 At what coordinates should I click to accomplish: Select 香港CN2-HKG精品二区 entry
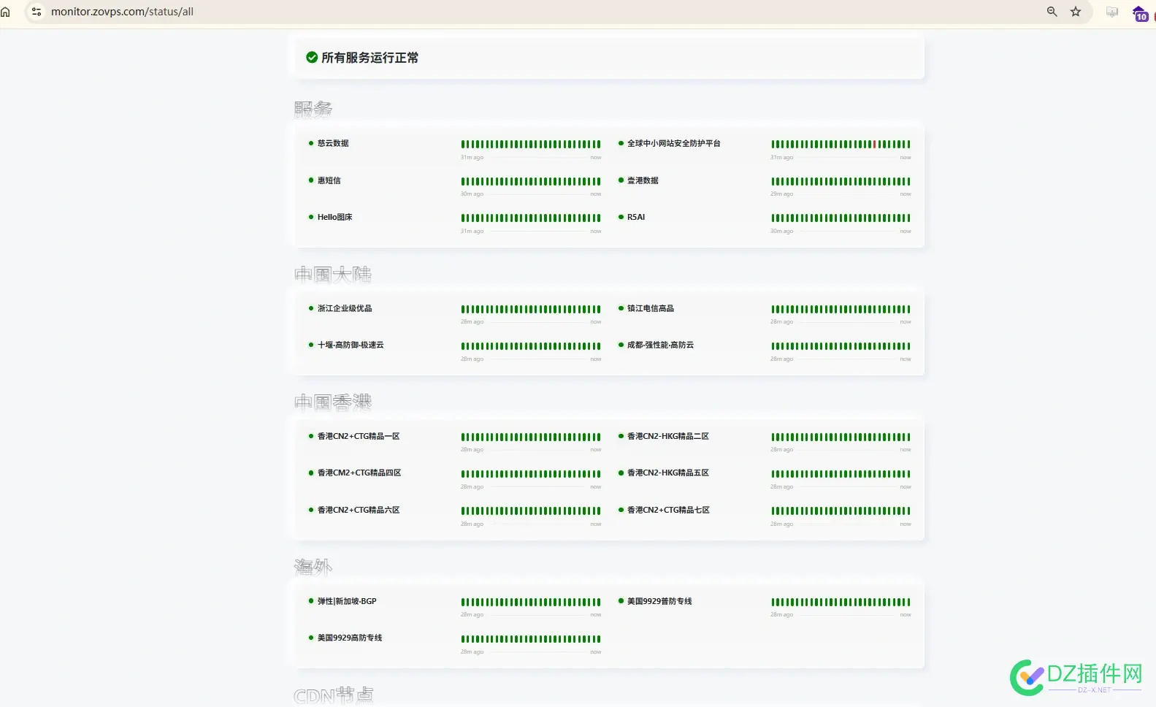[x=668, y=436]
